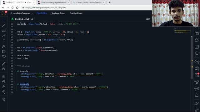Select the zoom in magnifier tool
200x112 pixels.
4,69
